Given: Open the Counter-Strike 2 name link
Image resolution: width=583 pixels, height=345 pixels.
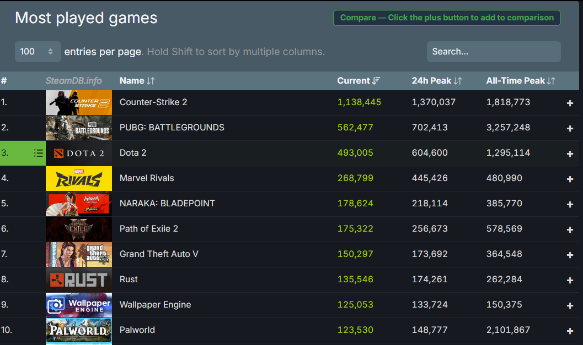Looking at the screenshot, I should pos(153,102).
